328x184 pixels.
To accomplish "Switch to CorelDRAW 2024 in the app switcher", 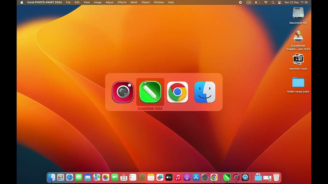I will (150, 92).
